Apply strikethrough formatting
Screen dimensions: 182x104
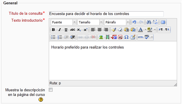[x=73, y=30]
